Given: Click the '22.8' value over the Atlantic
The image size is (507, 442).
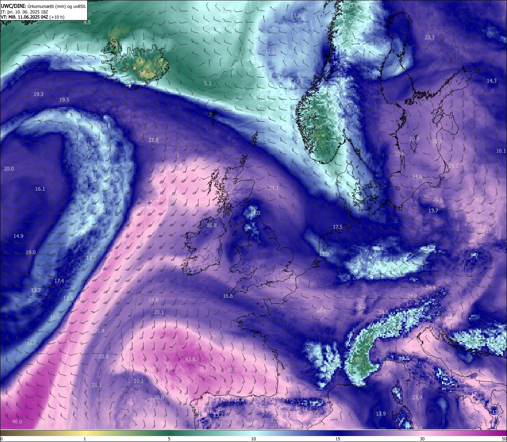Looking at the screenshot, I should coord(153,140).
